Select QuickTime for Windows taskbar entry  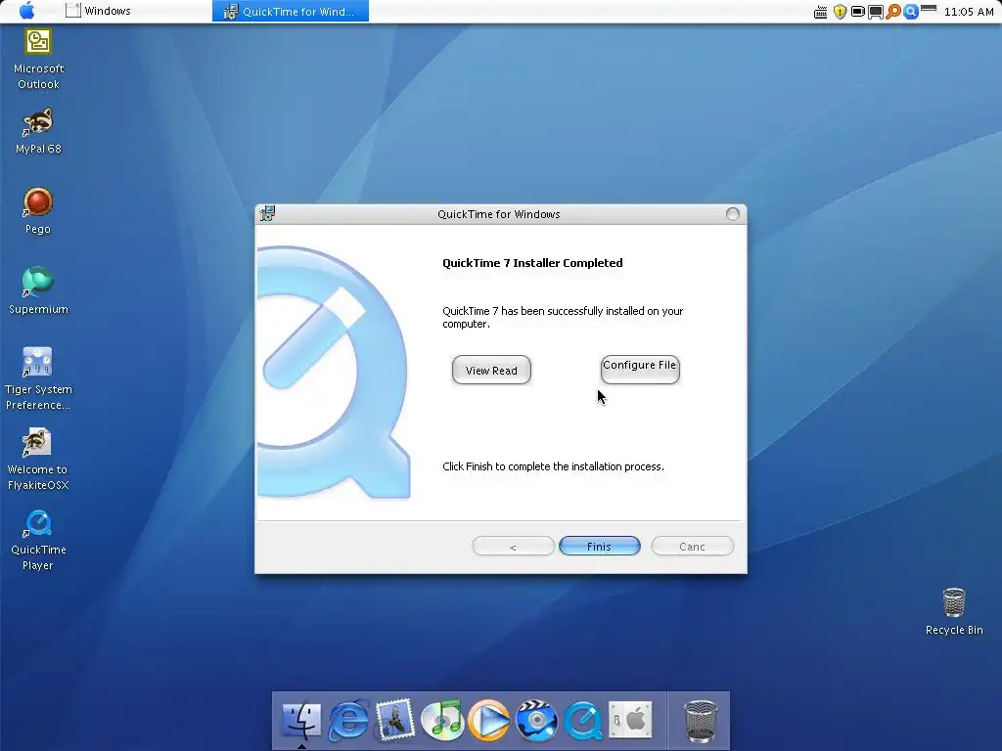pyautogui.click(x=290, y=11)
